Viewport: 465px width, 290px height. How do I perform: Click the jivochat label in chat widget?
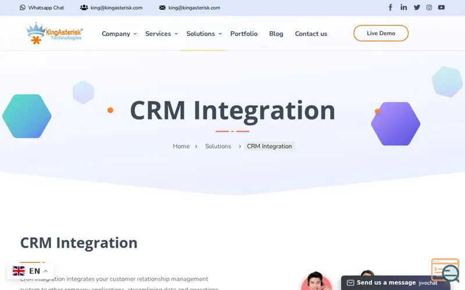428,283
